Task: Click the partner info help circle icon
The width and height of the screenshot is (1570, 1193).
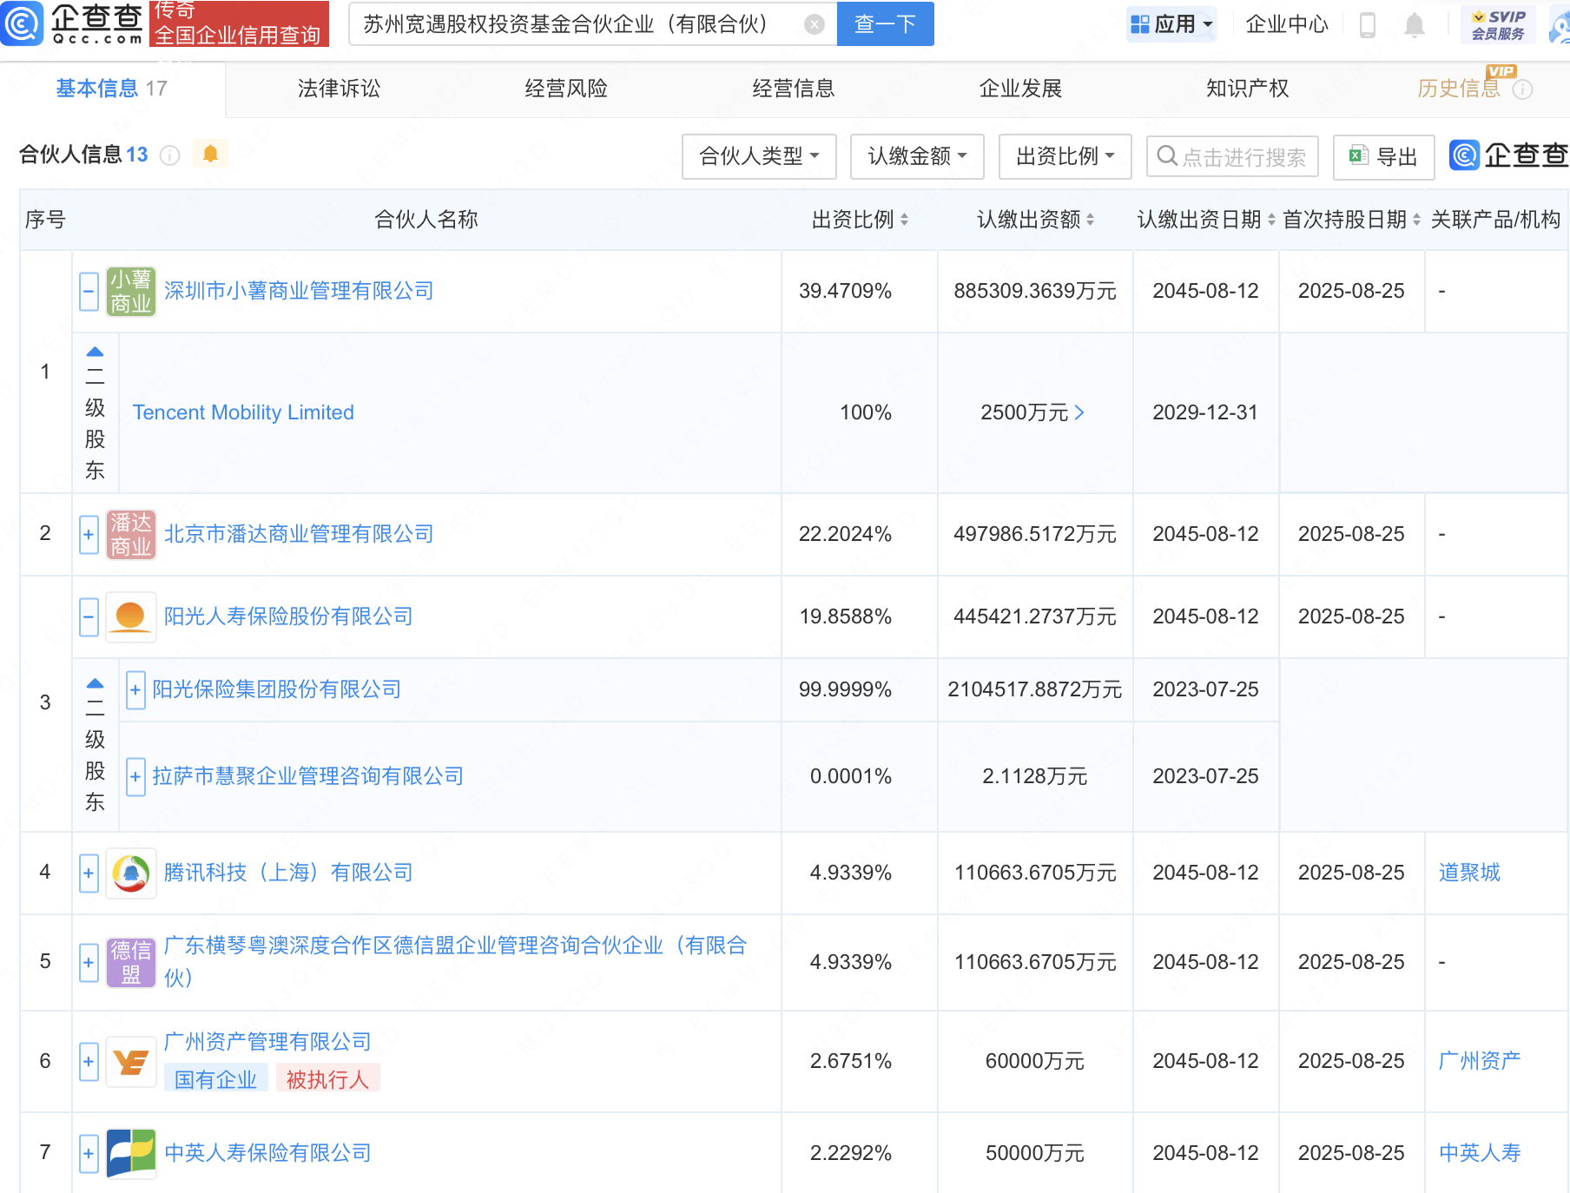Action: (170, 155)
